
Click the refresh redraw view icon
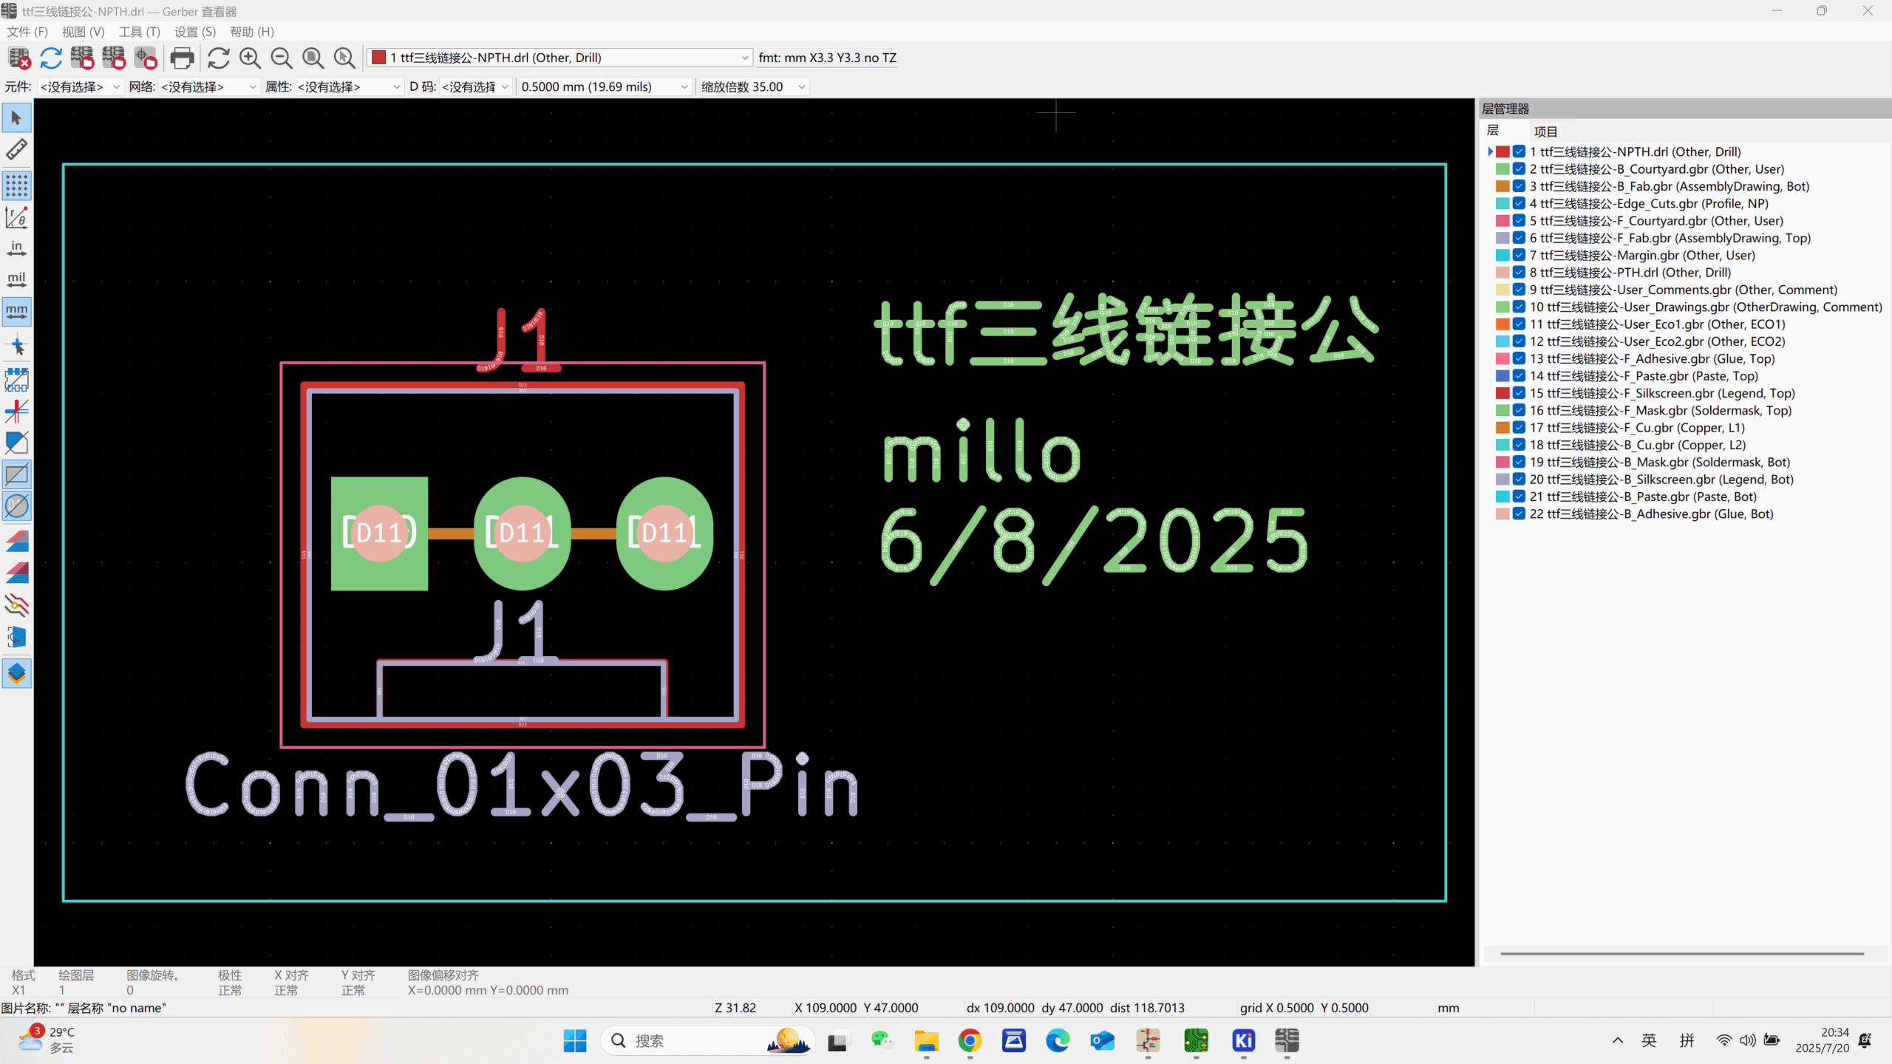pyautogui.click(x=219, y=58)
